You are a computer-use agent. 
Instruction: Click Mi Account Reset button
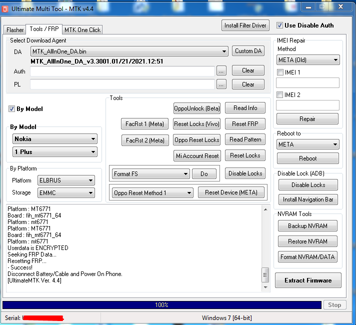[197, 156]
